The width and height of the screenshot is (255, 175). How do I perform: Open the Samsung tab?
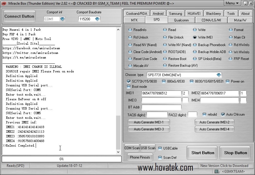[x=176, y=14]
